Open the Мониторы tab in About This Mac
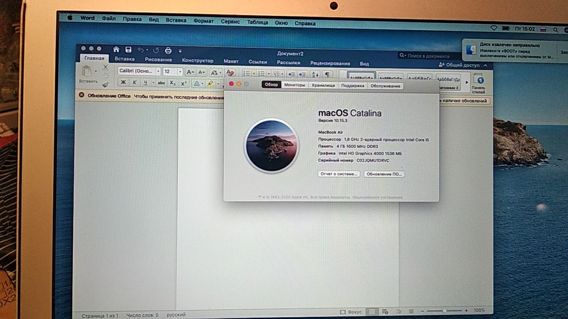 point(295,85)
